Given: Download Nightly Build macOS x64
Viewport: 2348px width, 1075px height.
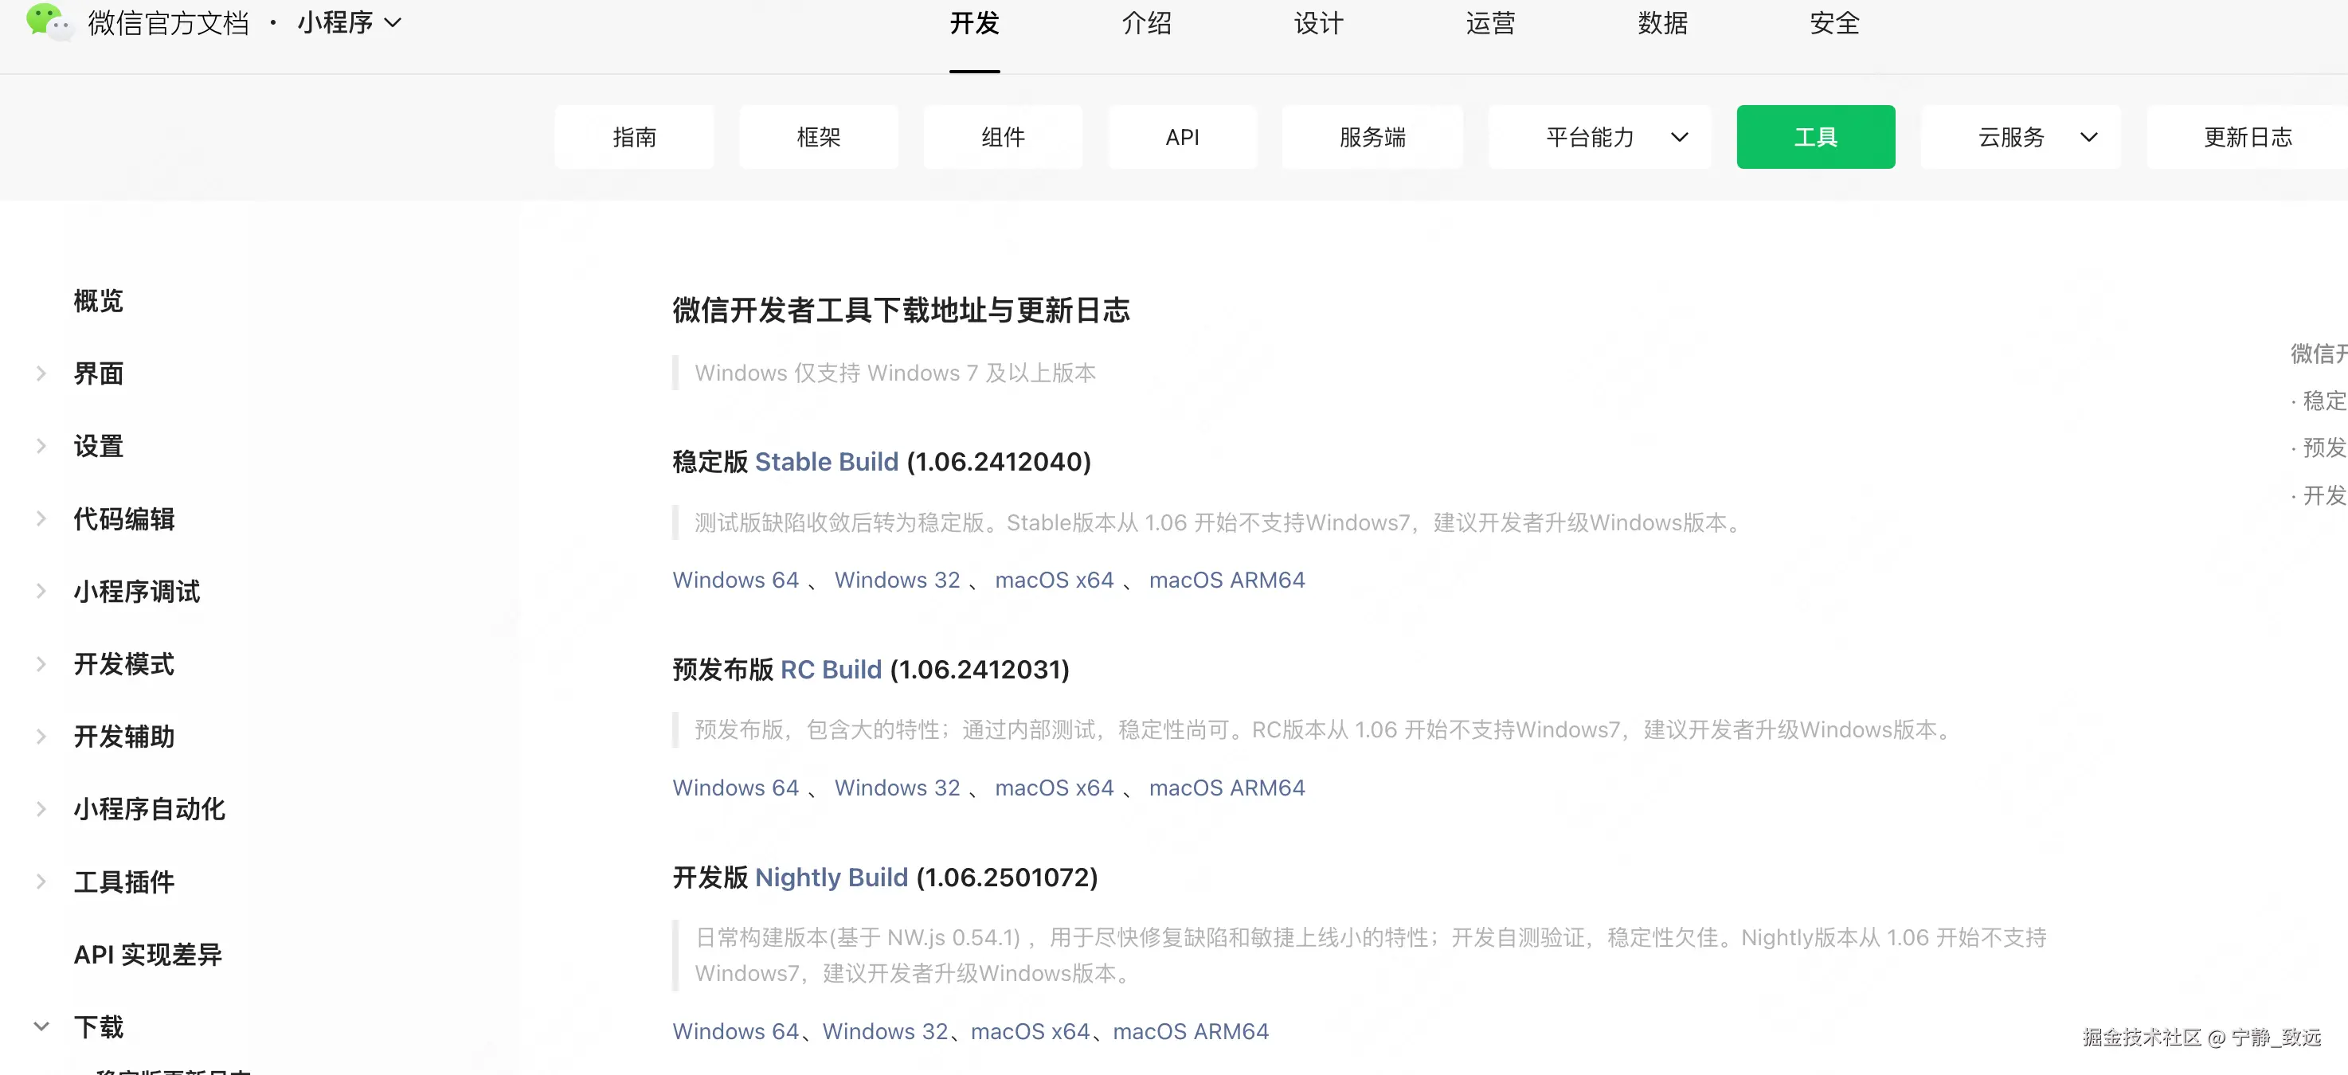Looking at the screenshot, I should click(x=1029, y=1031).
